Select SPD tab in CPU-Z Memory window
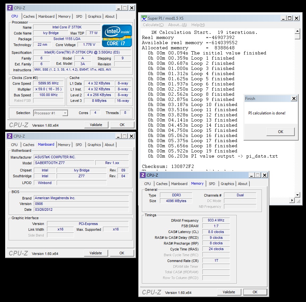This screenshot has height=302, width=306. (212, 184)
